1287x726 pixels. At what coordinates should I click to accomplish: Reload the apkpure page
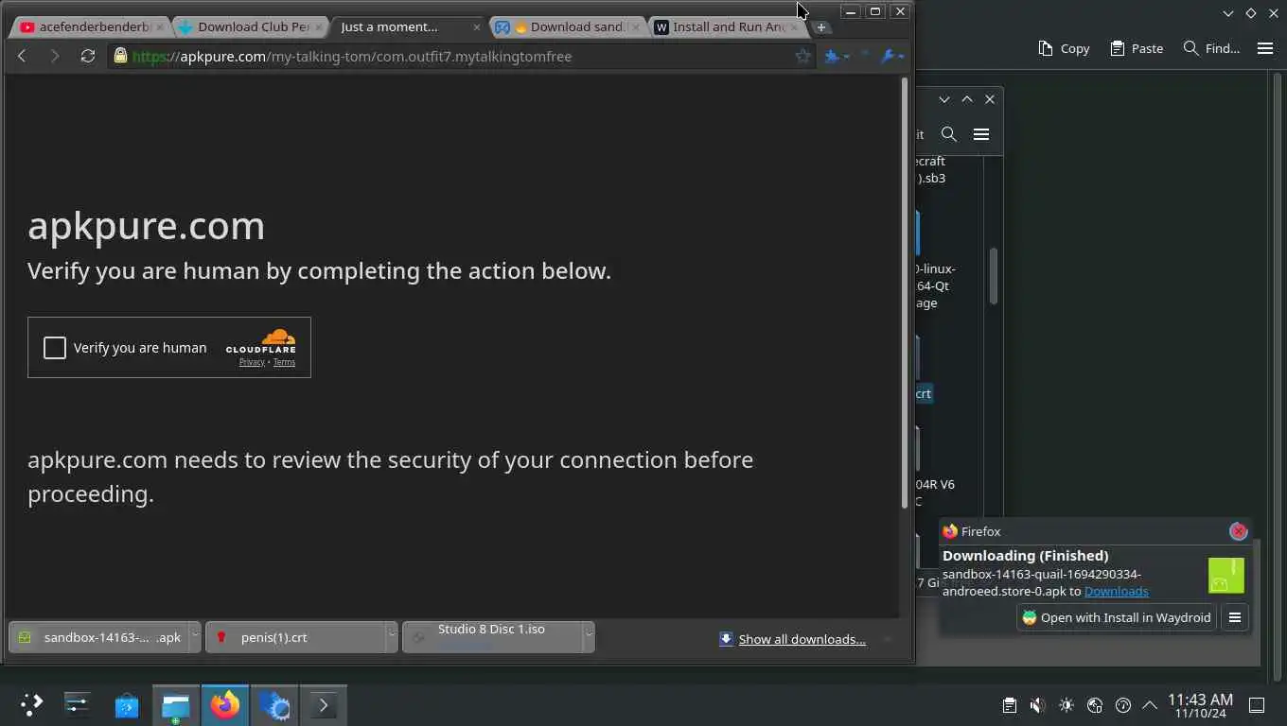click(x=88, y=57)
